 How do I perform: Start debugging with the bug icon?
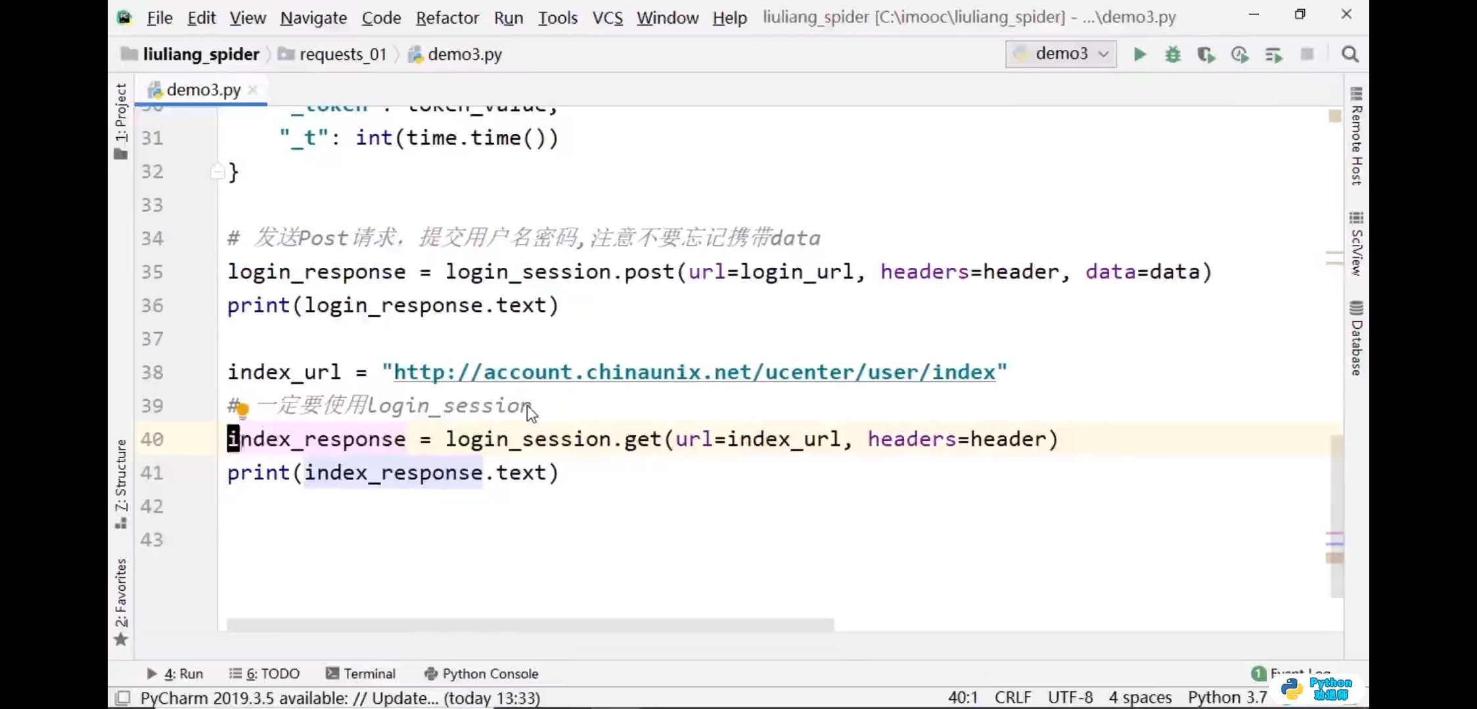pyautogui.click(x=1173, y=54)
